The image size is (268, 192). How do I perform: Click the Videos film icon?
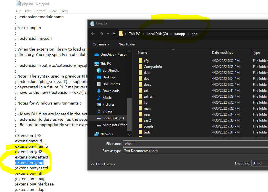click(99, 111)
